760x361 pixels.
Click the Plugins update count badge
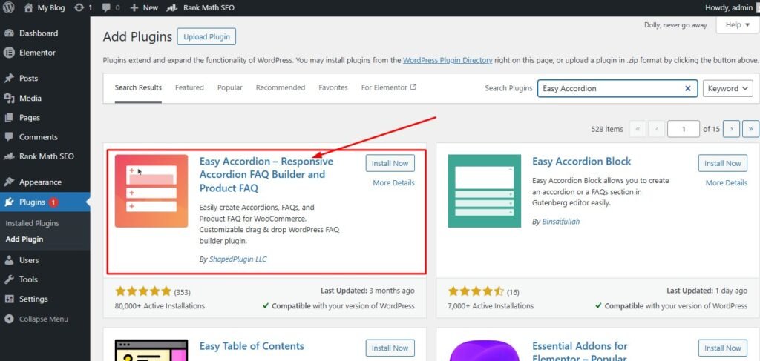(x=53, y=202)
